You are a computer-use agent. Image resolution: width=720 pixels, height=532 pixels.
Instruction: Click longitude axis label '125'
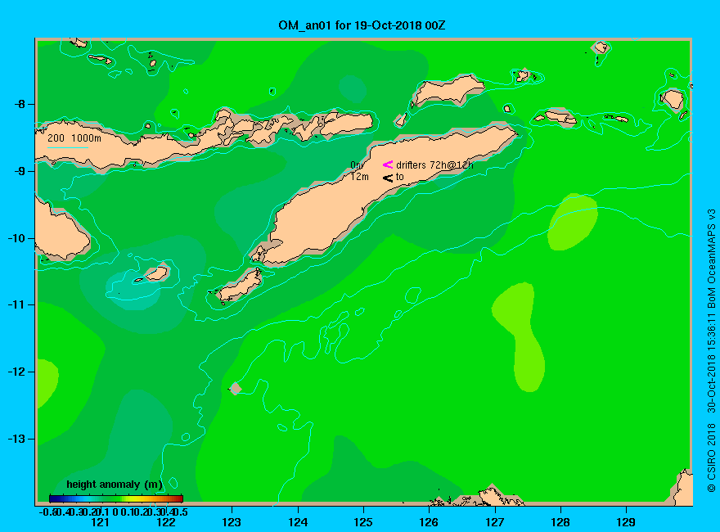click(363, 522)
